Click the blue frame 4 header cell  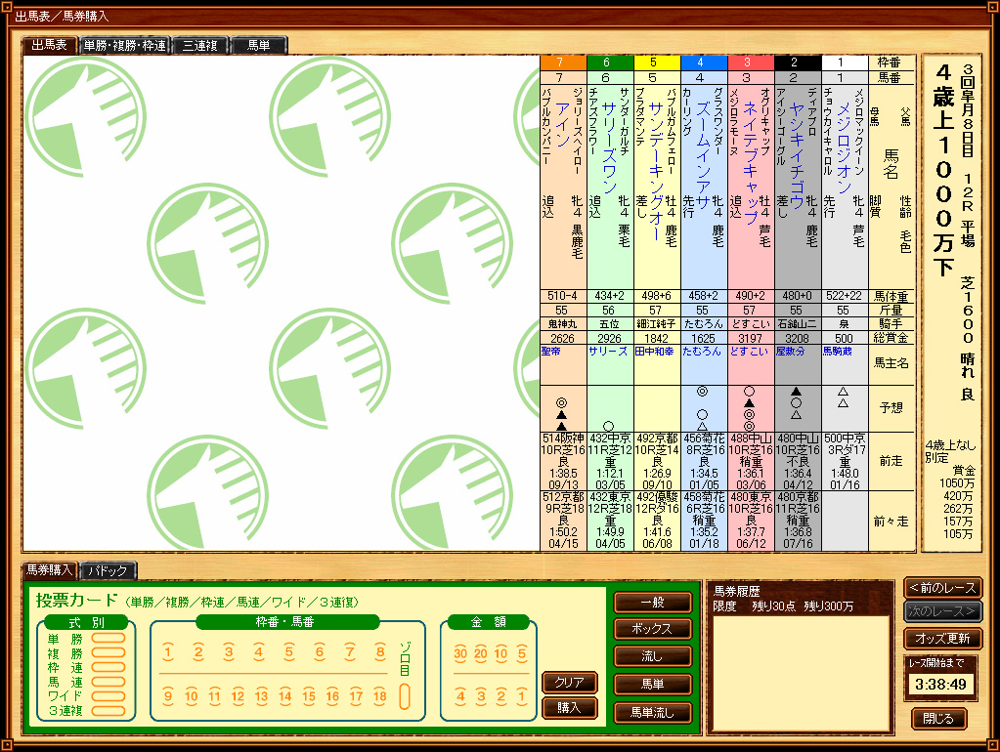pos(704,63)
